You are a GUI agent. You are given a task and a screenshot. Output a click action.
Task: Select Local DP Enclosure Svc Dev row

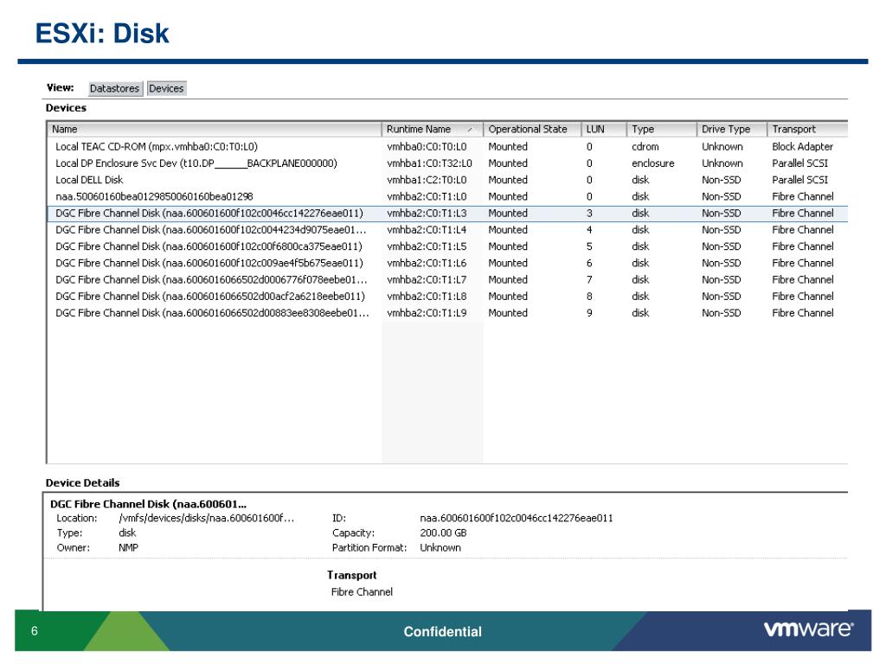(447, 163)
